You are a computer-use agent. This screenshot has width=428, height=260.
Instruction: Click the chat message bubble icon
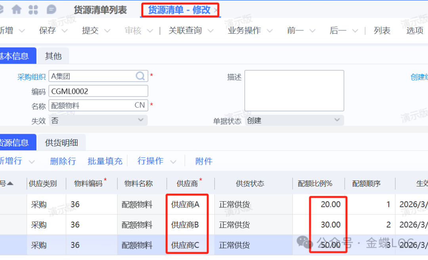point(51,9)
